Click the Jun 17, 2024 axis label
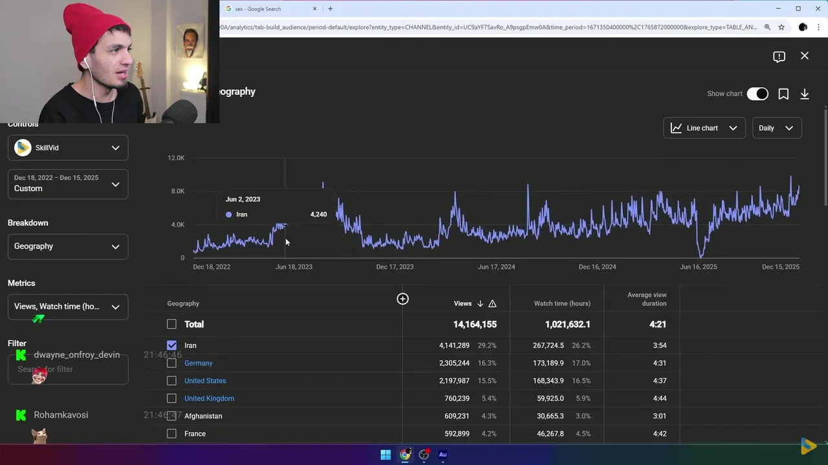The height and width of the screenshot is (465, 828). [496, 267]
